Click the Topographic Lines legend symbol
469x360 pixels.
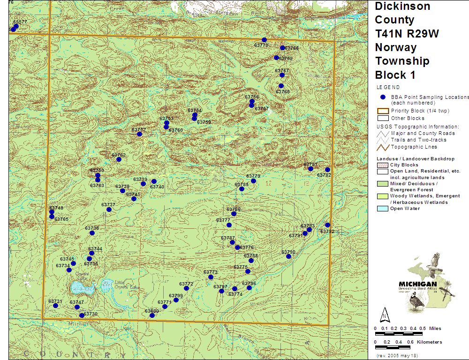(x=383, y=147)
